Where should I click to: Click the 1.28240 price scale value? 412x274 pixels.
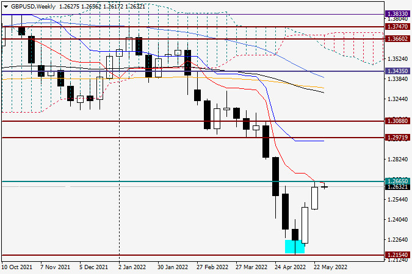398,160
